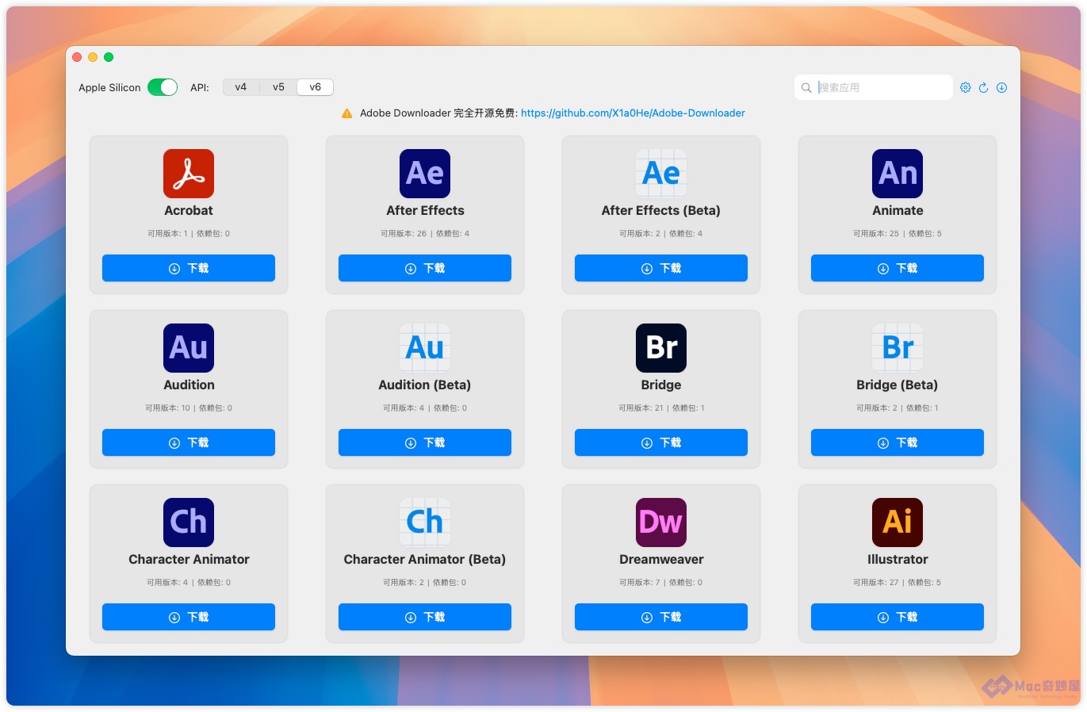Download After Effects (Beta)
The image size is (1087, 712).
661,268
